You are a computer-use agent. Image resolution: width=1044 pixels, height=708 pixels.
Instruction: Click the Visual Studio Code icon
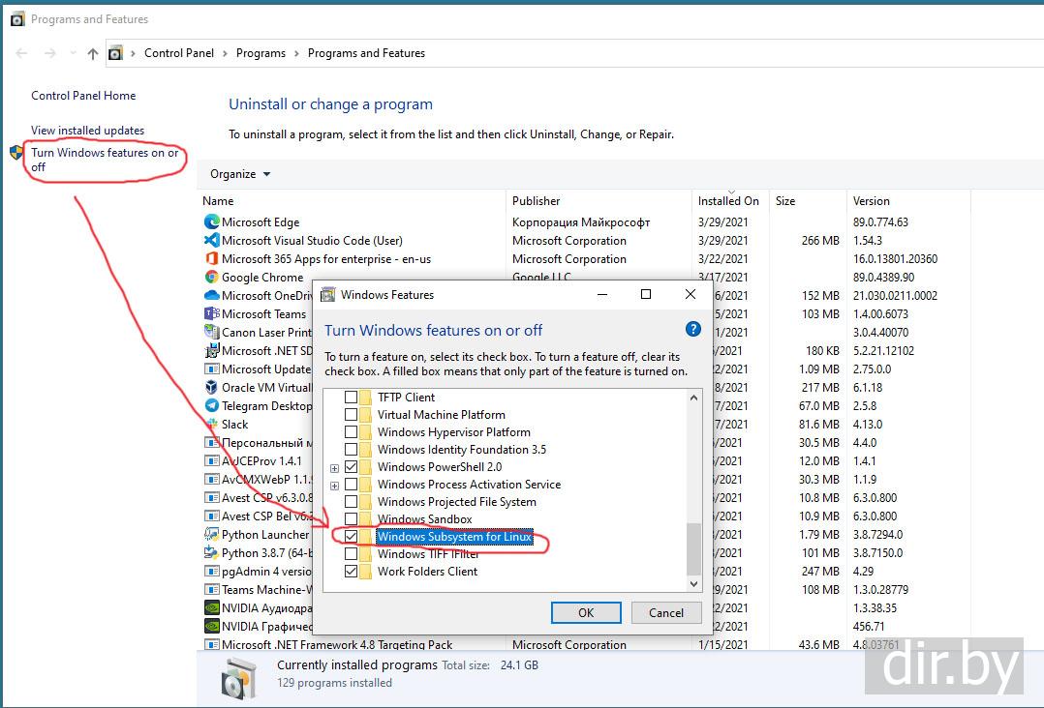(x=211, y=241)
